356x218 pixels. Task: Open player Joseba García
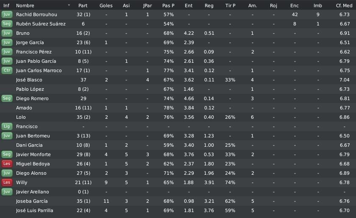[x=32, y=201]
